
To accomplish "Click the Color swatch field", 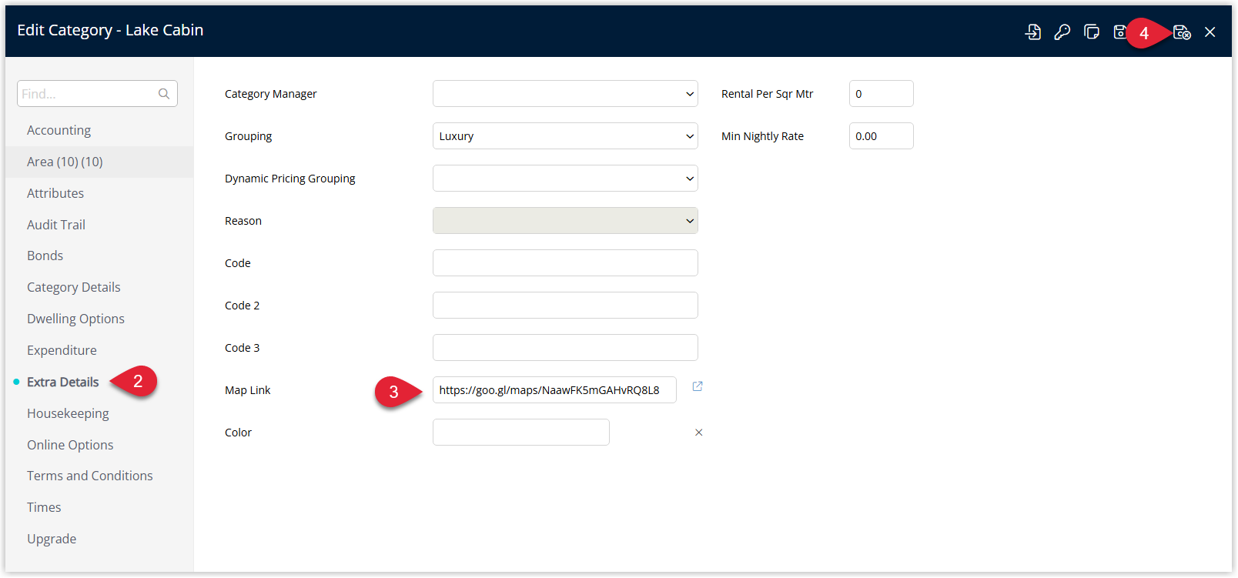I will 521,433.
